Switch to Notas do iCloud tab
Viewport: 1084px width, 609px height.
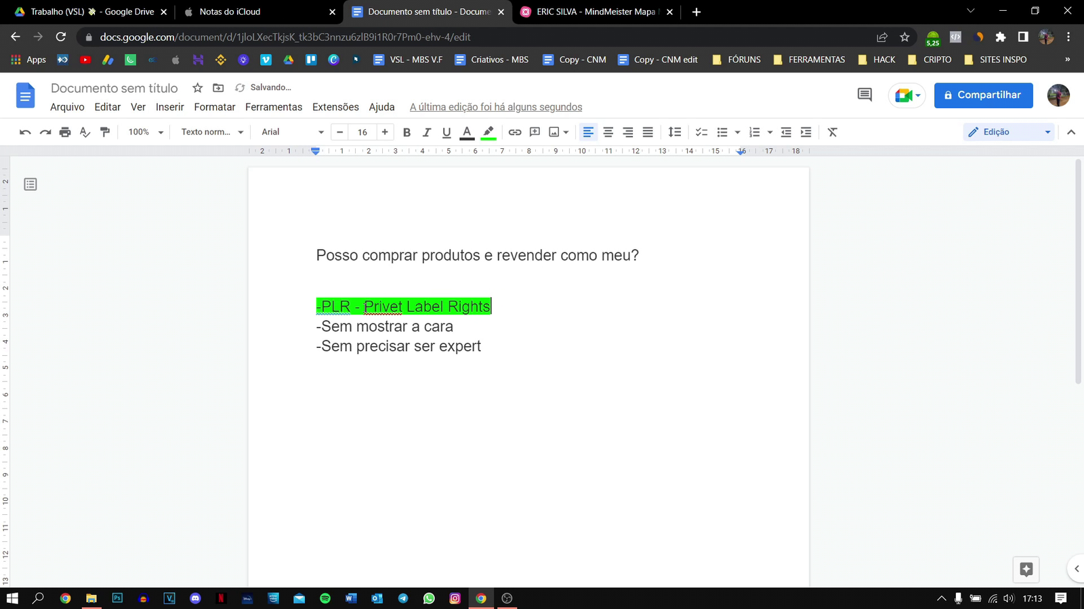click(x=259, y=12)
